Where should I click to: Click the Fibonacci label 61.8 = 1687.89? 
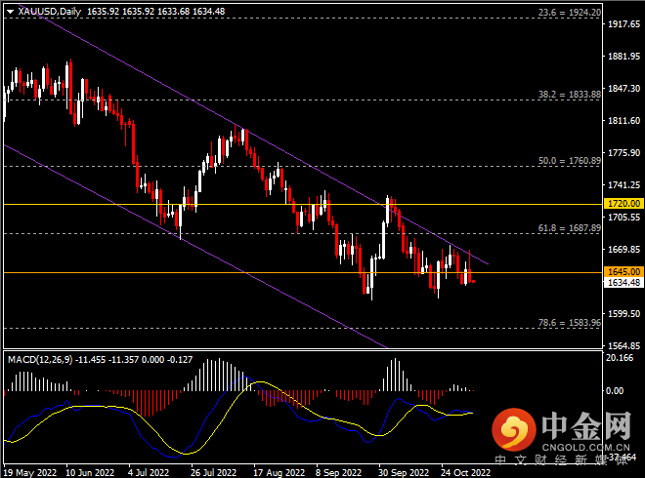click(x=570, y=228)
